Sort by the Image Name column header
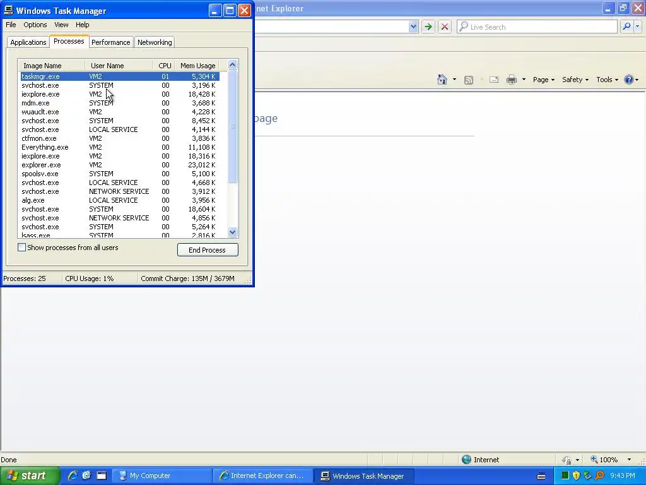The image size is (646, 485). 52,66
